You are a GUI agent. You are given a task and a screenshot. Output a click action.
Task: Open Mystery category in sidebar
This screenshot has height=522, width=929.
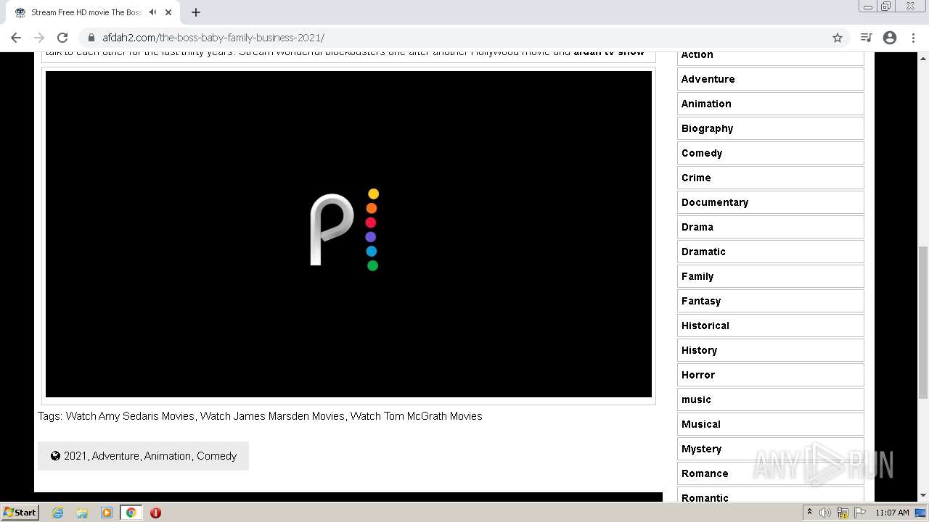point(771,449)
